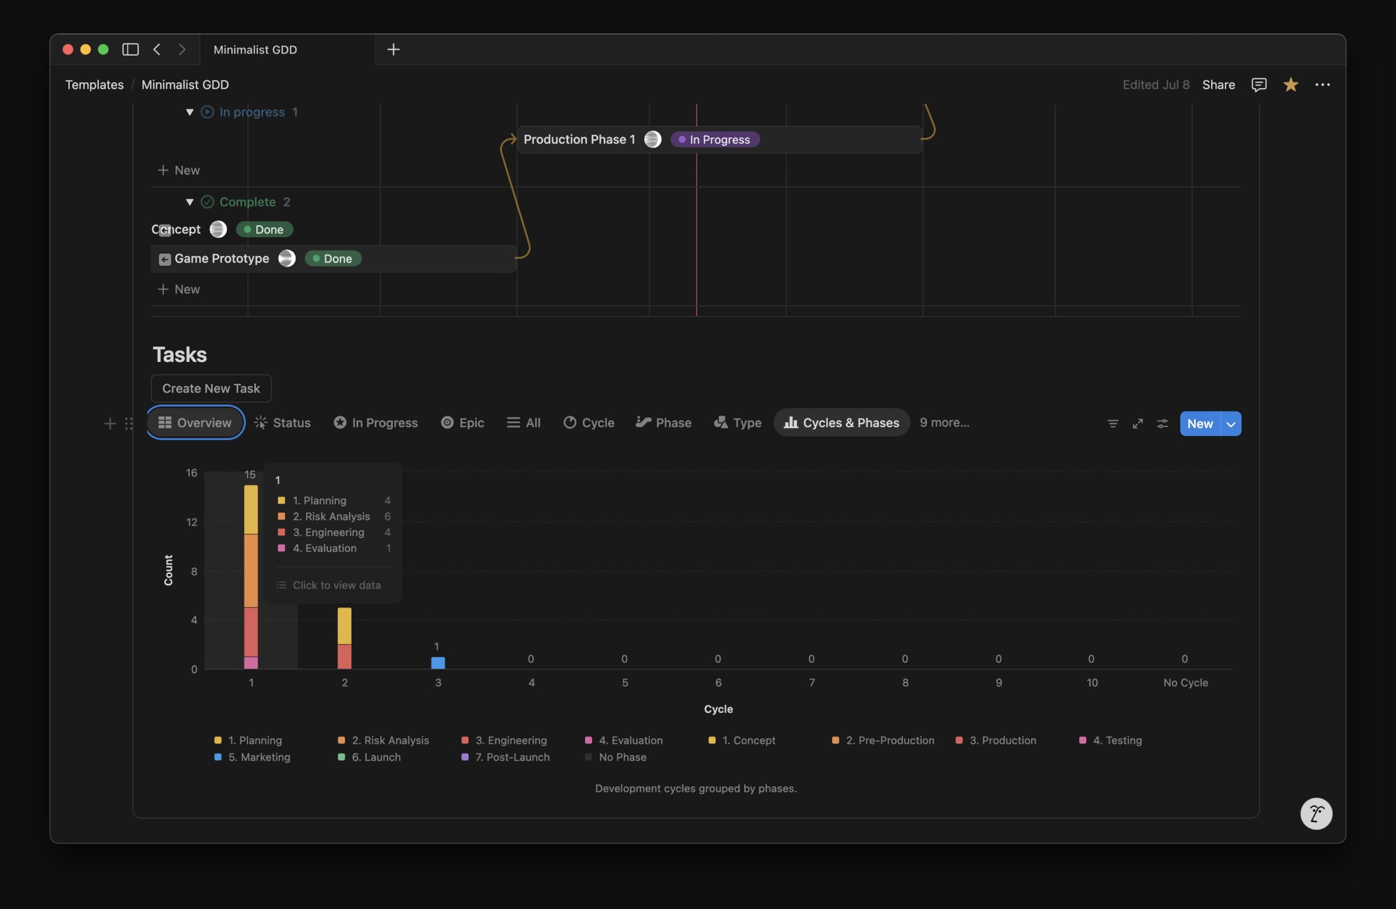1396x909 pixels.
Task: Add new item under Complete group
Action: tap(179, 289)
